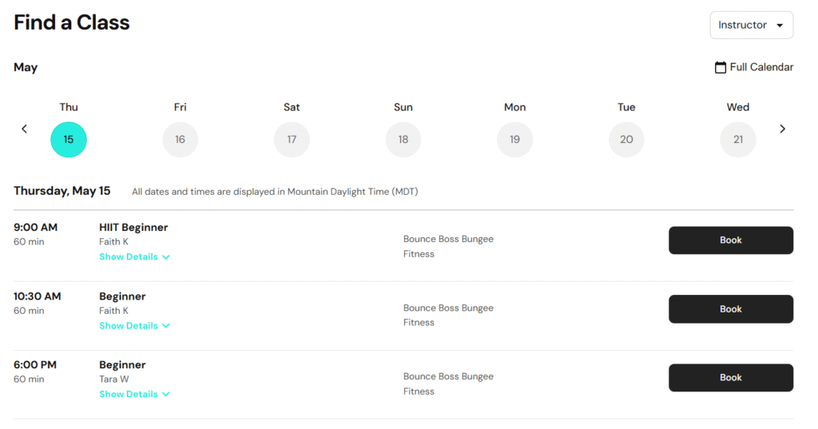Click the next week arrow

782,129
